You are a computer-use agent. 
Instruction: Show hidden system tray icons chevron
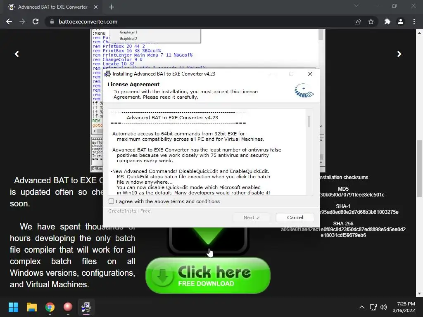click(362, 307)
